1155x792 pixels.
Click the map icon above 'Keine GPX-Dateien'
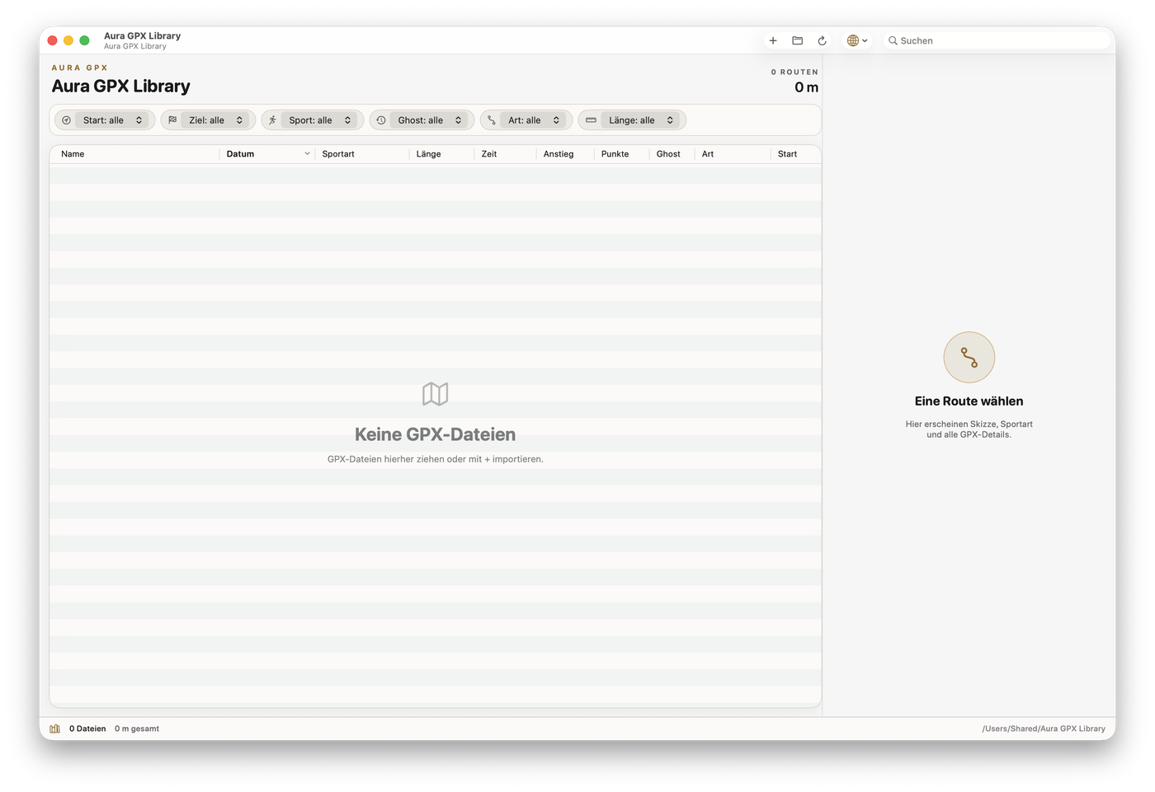tap(436, 394)
